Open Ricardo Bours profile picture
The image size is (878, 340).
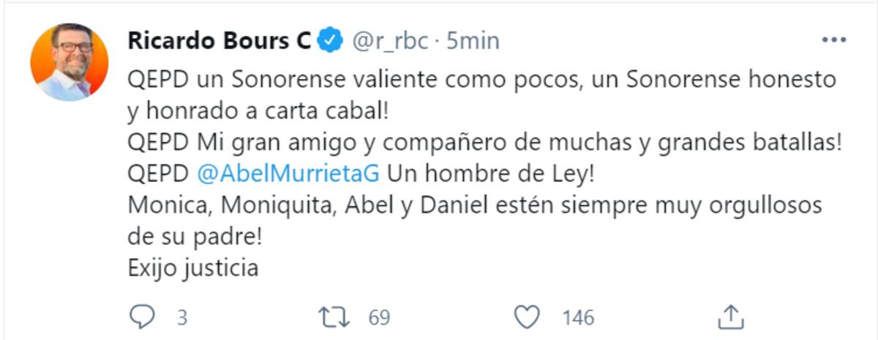tap(70, 61)
